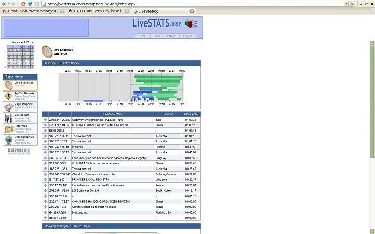
Task: Expand the LG Software Co row
Action: (45, 190)
